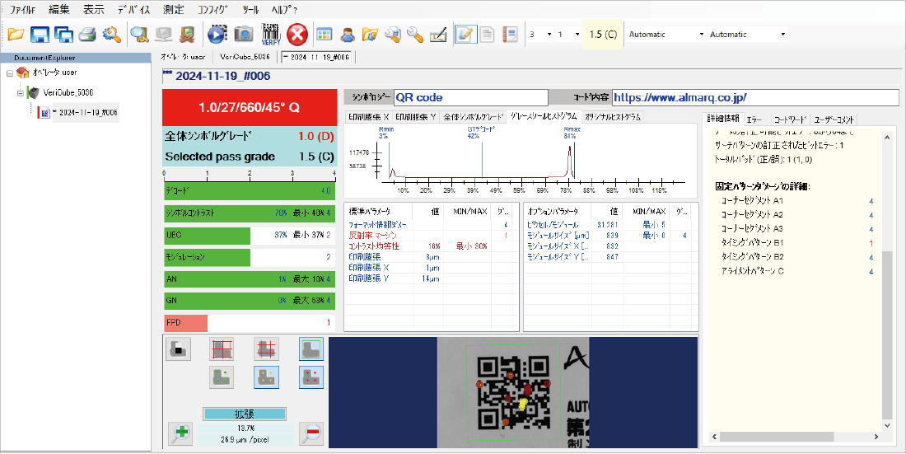Screen dimensions: 906x454
Task: Click the double floppy save-all icon
Action: [x=63, y=35]
